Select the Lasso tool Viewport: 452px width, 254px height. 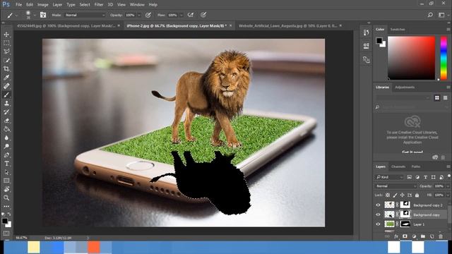pyautogui.click(x=6, y=52)
